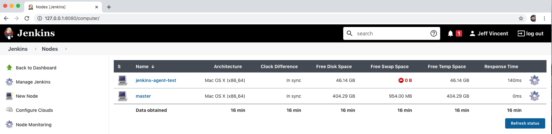Screen dimensions: 552x134
Task: Focus the Jenkins search field
Action: 392,33
